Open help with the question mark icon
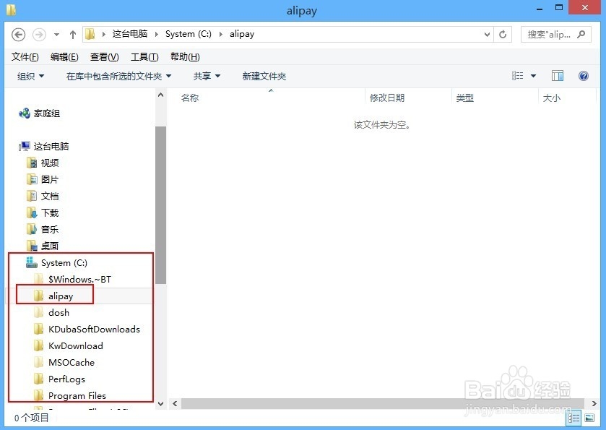606x430 pixels. [x=583, y=76]
